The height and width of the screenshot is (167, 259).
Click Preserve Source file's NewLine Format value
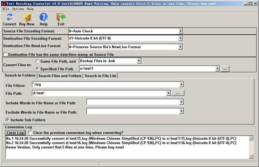point(105,47)
